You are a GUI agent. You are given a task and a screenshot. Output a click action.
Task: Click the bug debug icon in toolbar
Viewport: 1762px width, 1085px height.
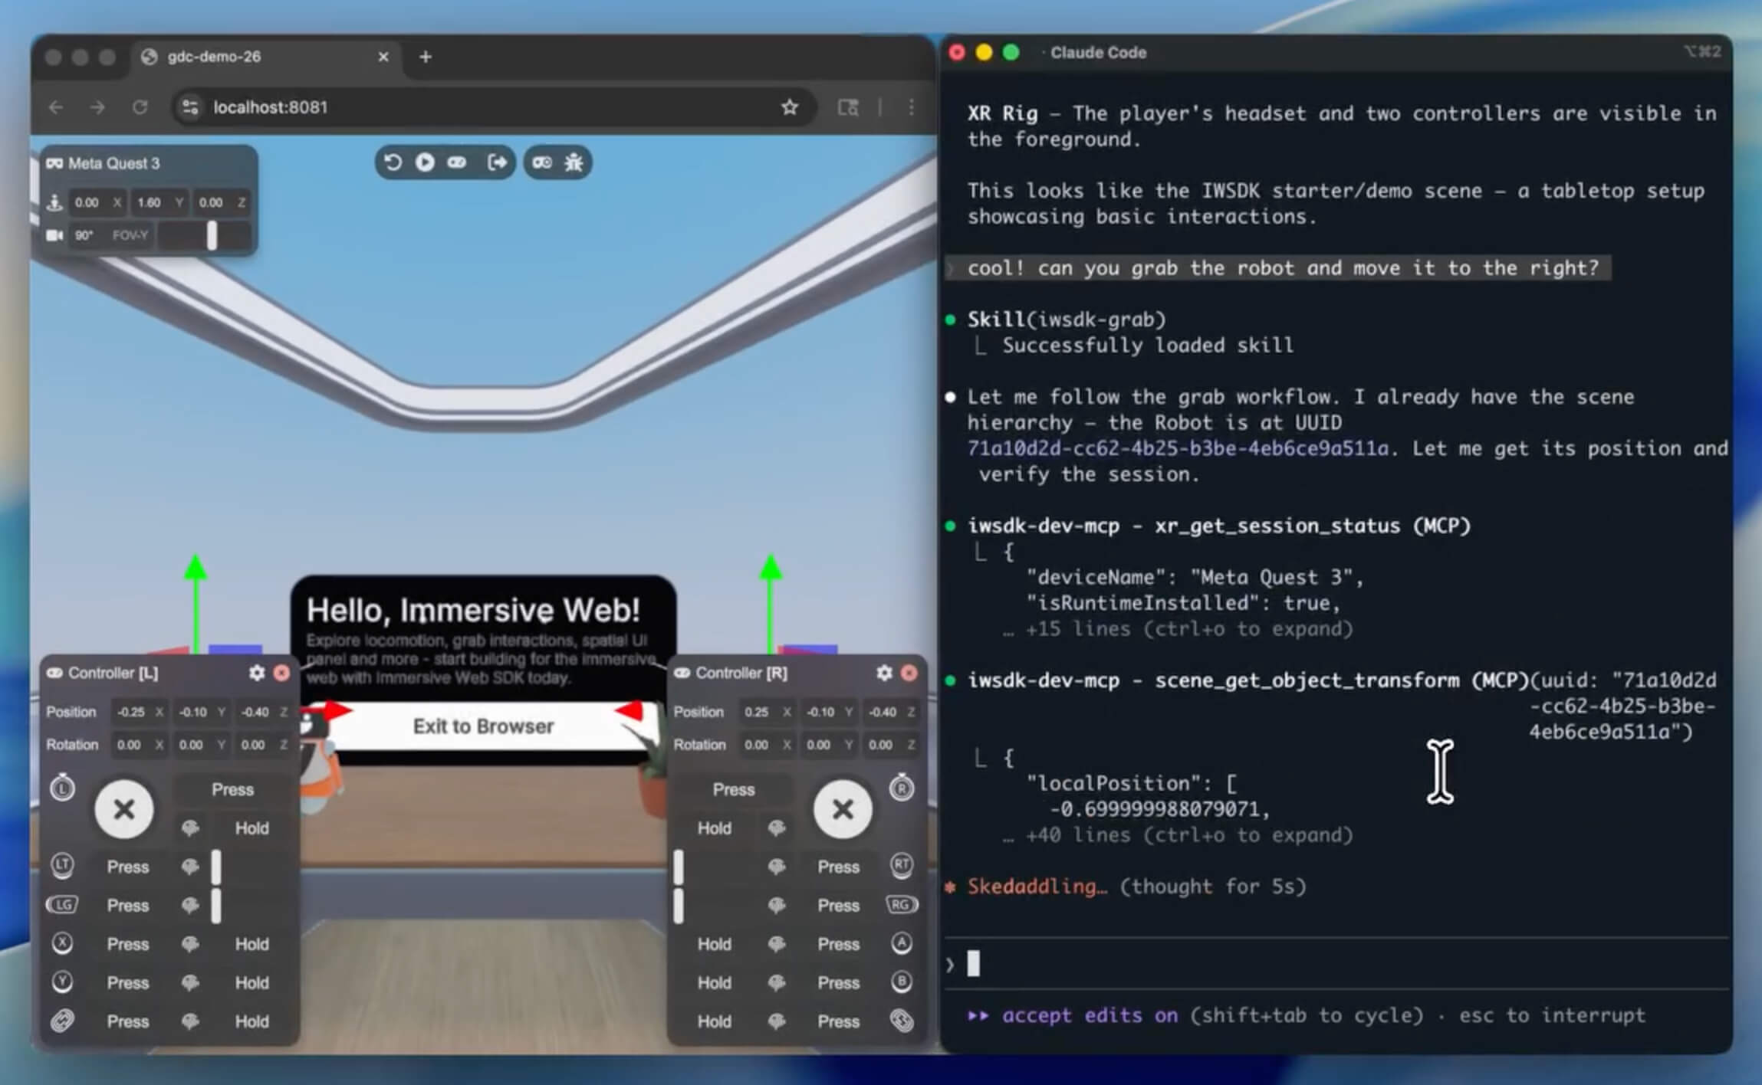(x=574, y=162)
